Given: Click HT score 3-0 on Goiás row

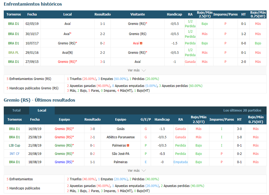Looking at the screenshot, I should (x=239, y=129).
